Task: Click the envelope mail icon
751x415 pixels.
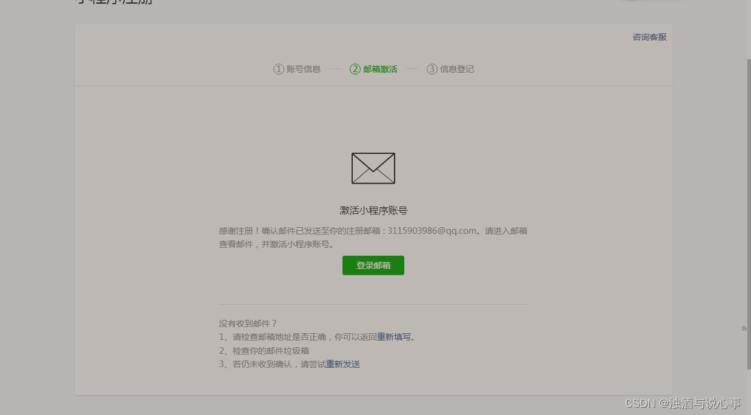Action: click(x=373, y=168)
